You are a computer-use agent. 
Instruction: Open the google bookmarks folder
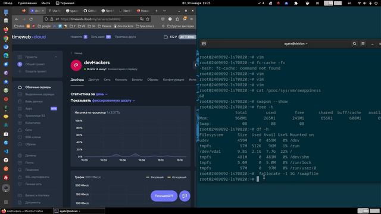(x=43, y=26)
